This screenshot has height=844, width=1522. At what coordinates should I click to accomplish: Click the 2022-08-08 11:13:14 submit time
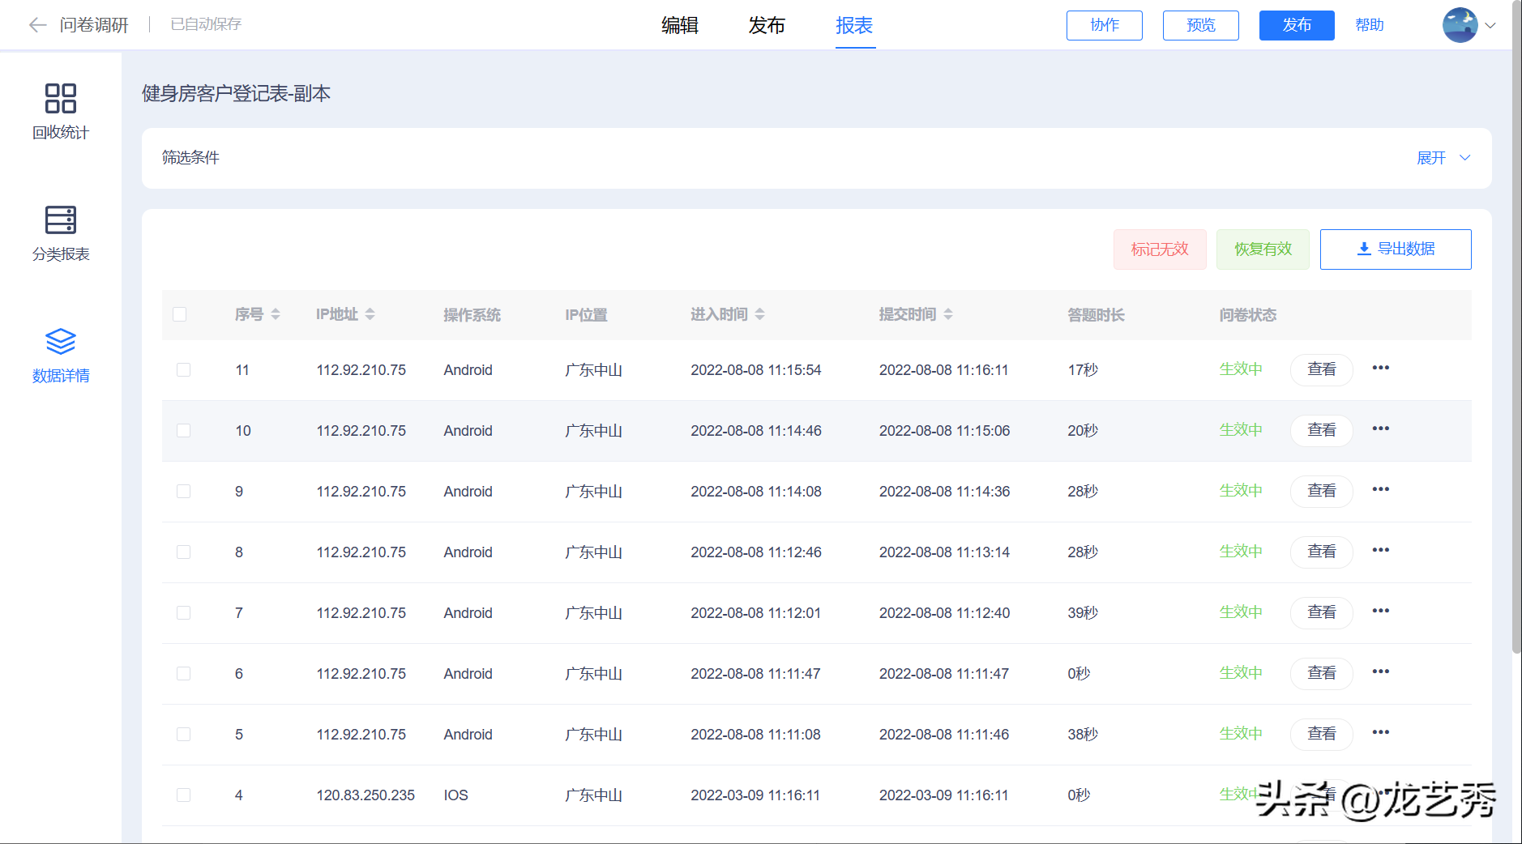click(944, 552)
